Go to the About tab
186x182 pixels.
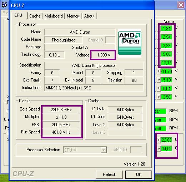[x=89, y=16]
